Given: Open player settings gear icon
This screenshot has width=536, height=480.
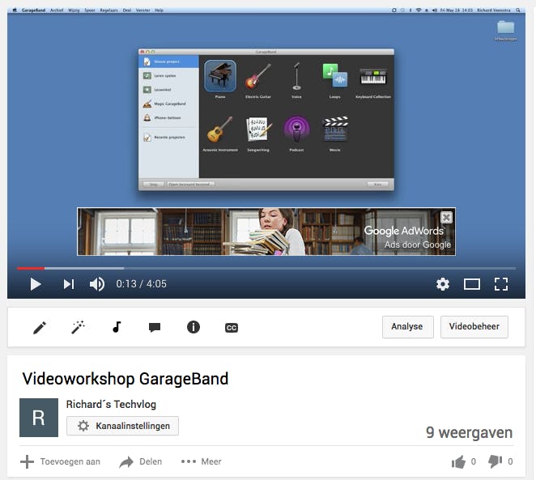Looking at the screenshot, I should coord(443,284).
